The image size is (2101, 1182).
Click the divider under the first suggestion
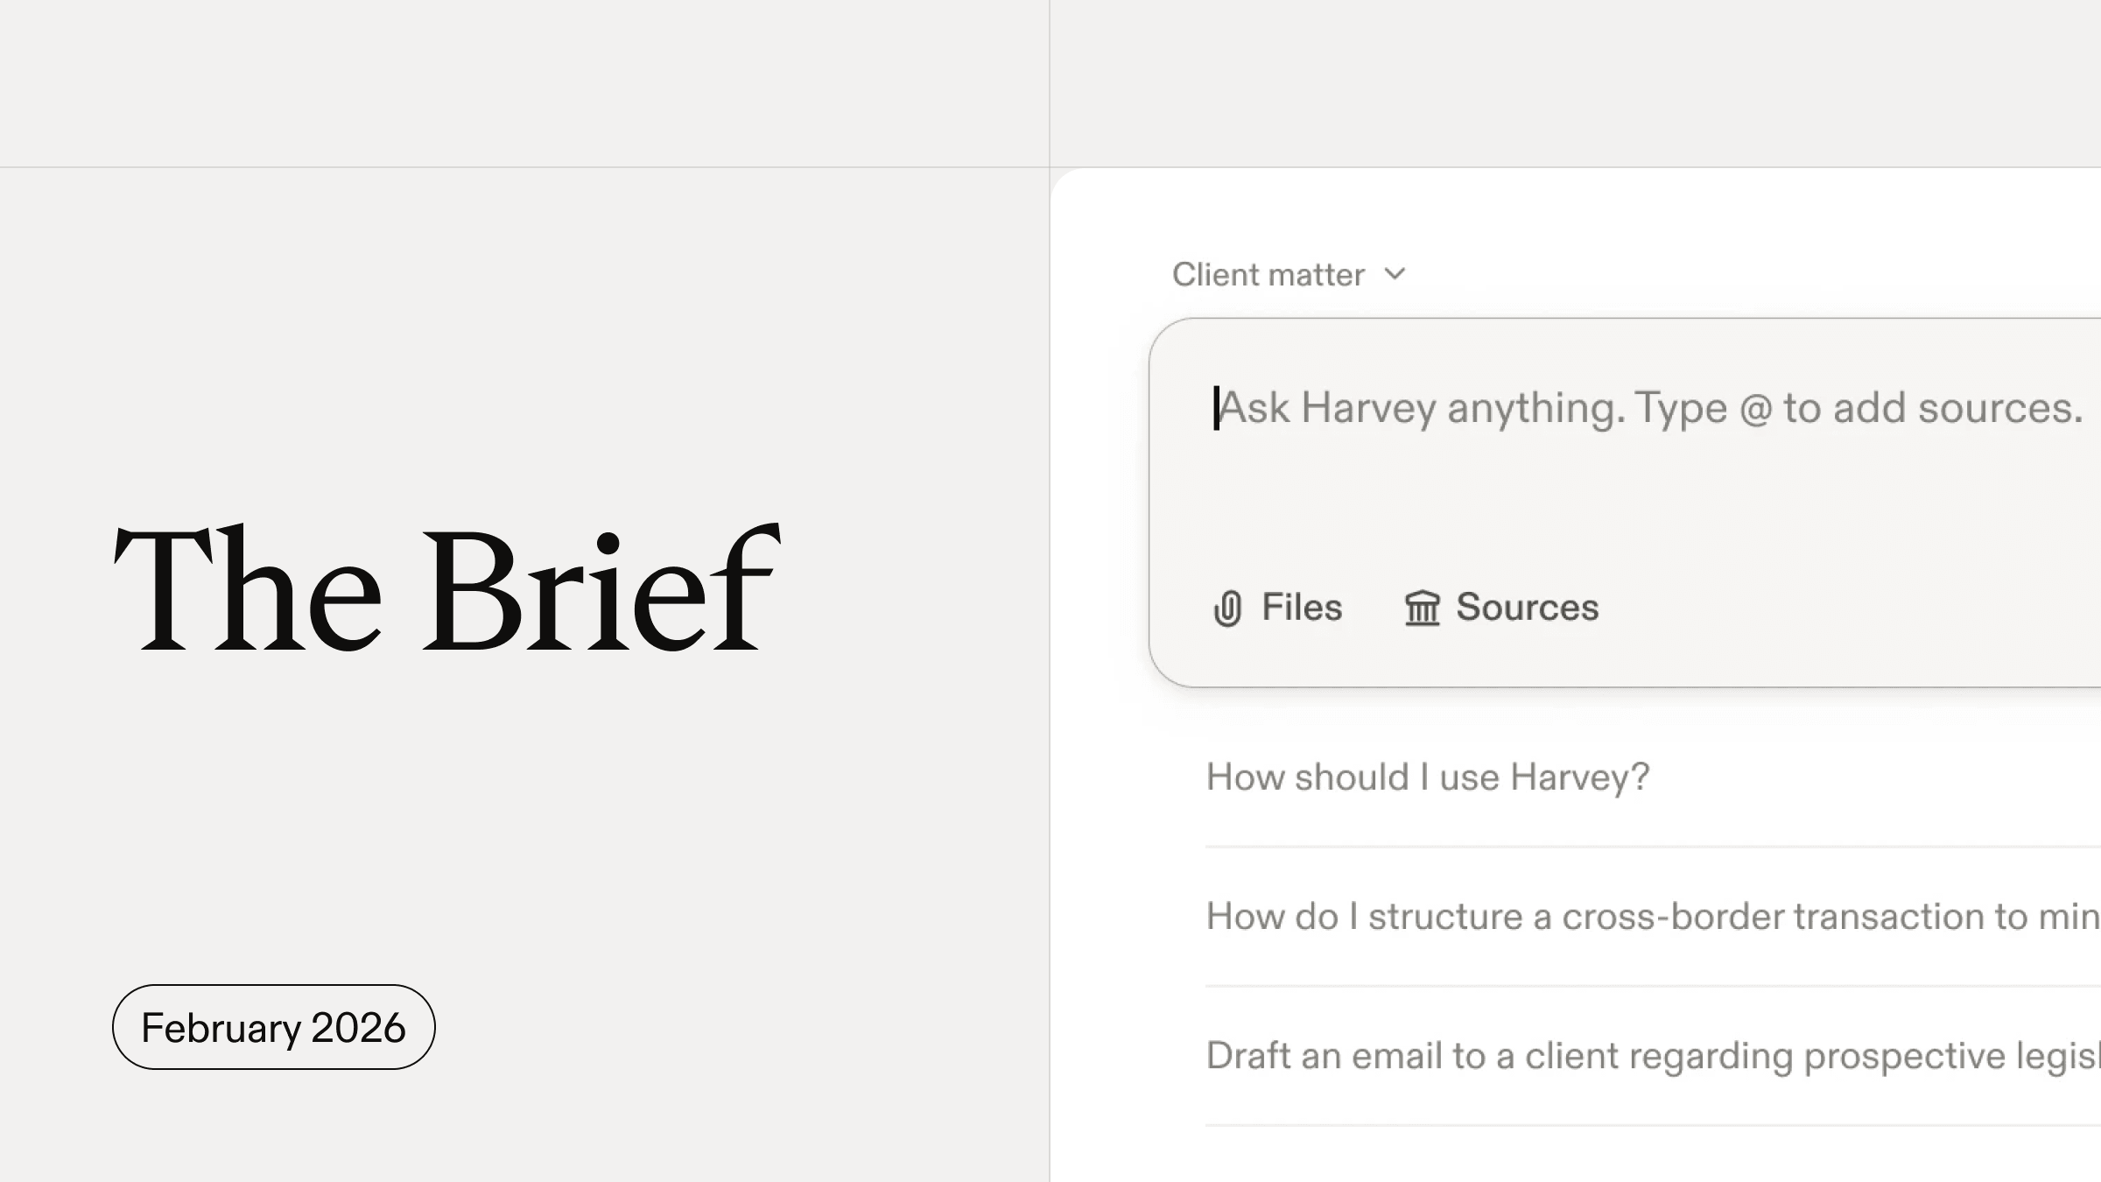point(1646,847)
